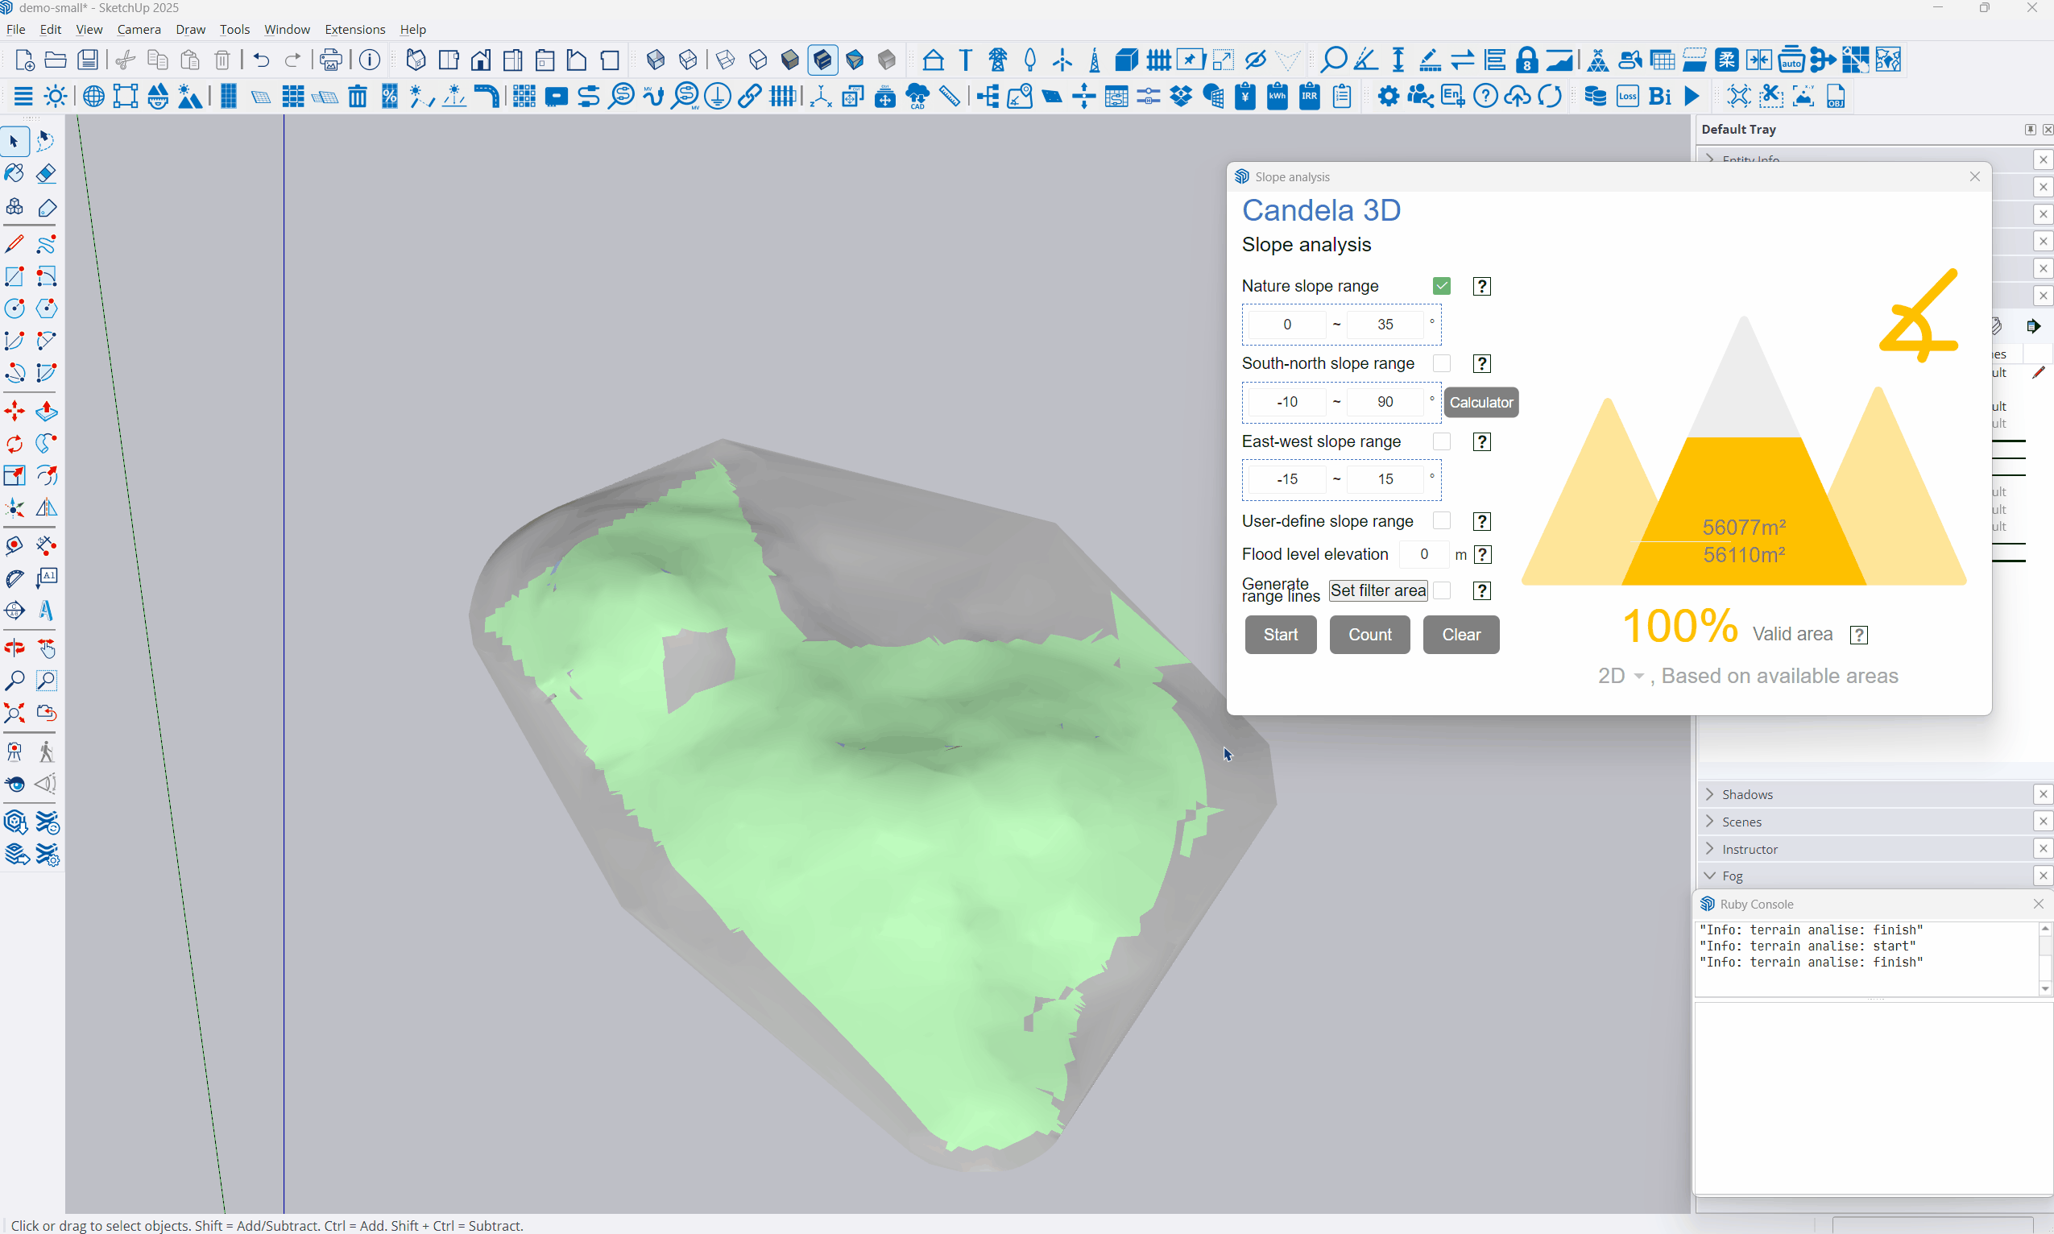This screenshot has height=1234, width=2054.
Task: Uncheck the Nature slope range checkbox
Action: coord(1442,286)
